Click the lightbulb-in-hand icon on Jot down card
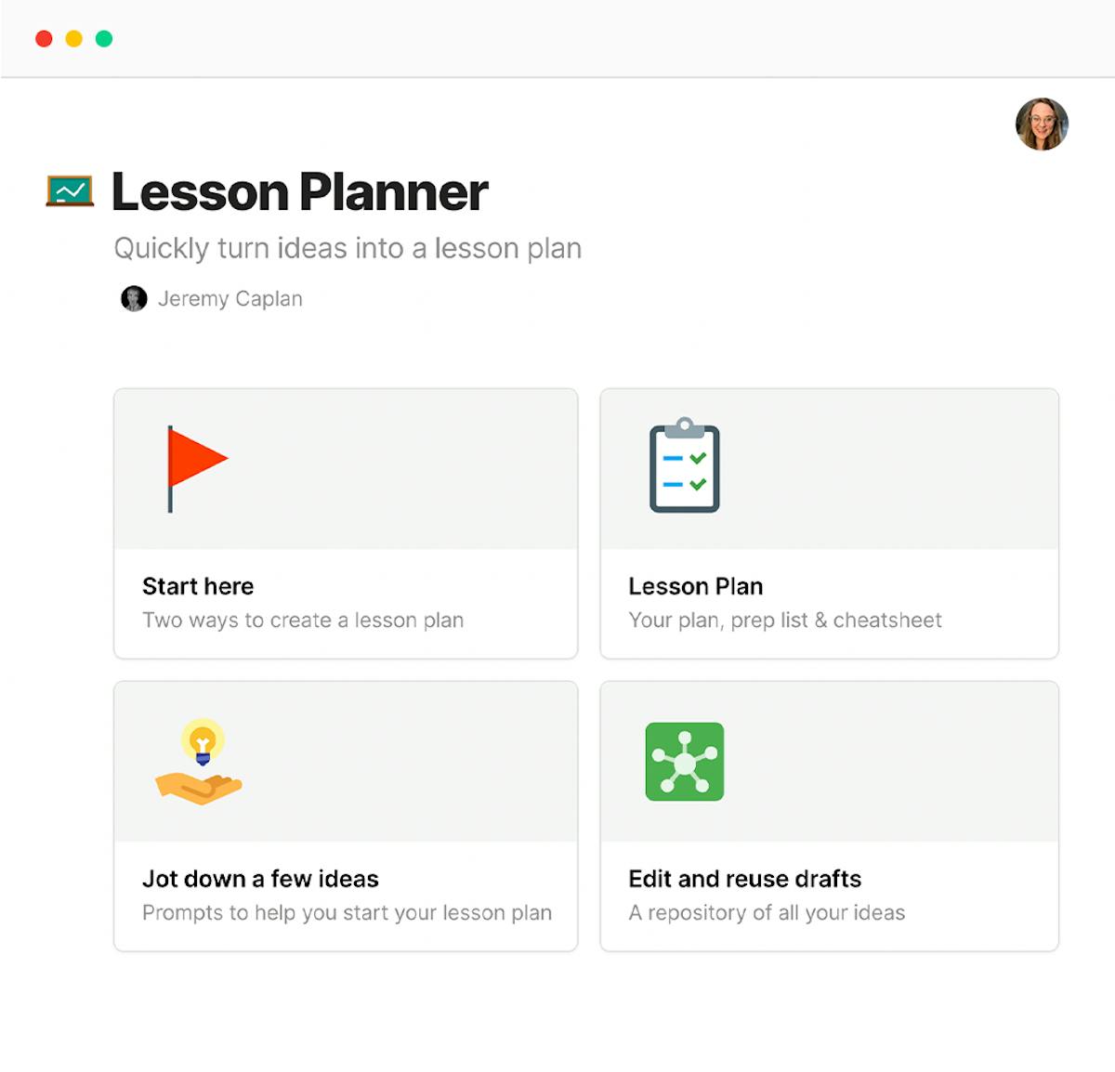 (198, 762)
